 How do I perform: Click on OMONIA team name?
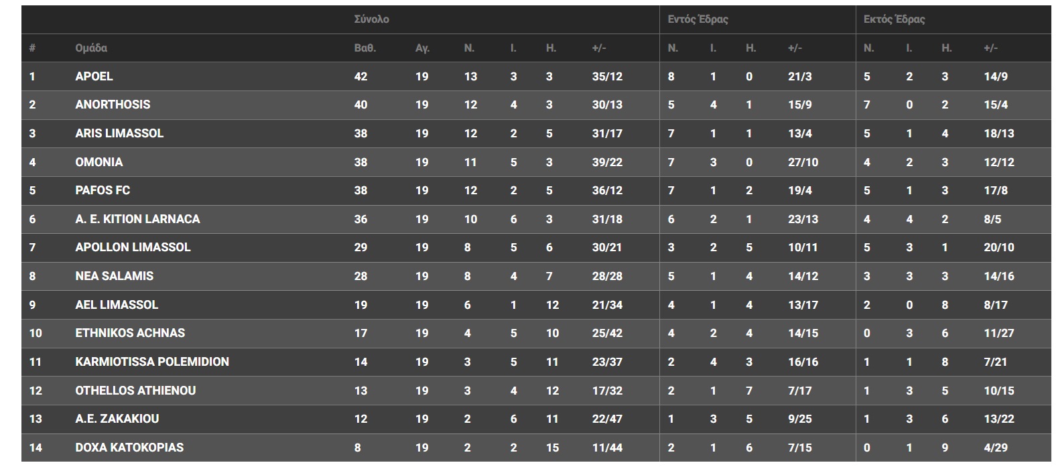coord(99,162)
